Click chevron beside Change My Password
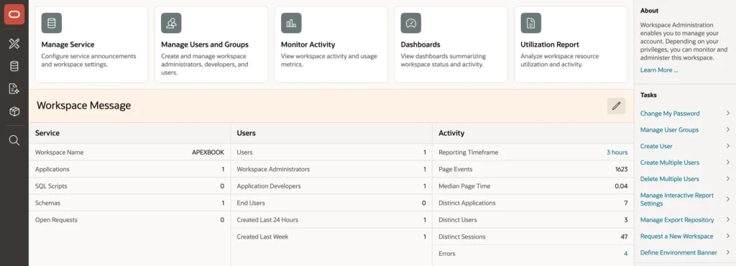The width and height of the screenshot is (736, 266). point(727,113)
